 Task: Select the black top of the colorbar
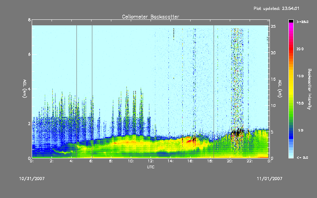pos(291,21)
